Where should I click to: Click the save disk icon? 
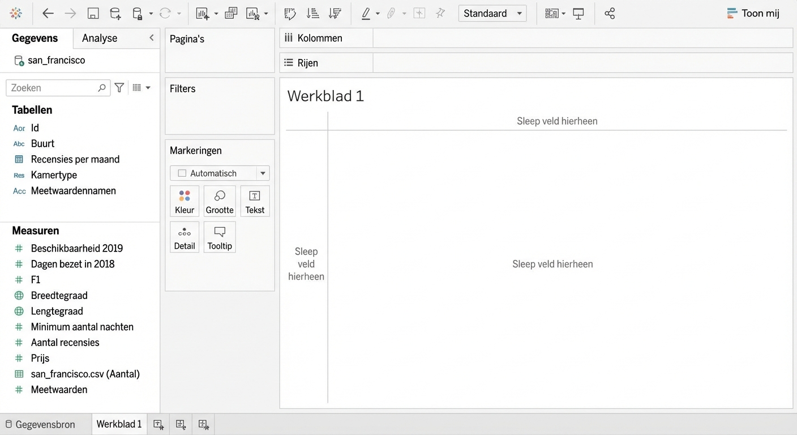click(x=93, y=14)
